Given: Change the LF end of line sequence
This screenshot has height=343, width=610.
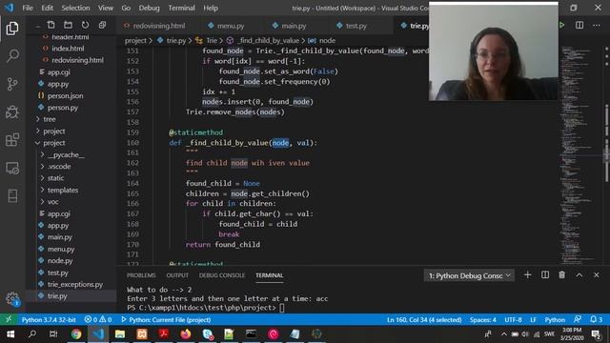Looking at the screenshot, I should tap(533, 320).
